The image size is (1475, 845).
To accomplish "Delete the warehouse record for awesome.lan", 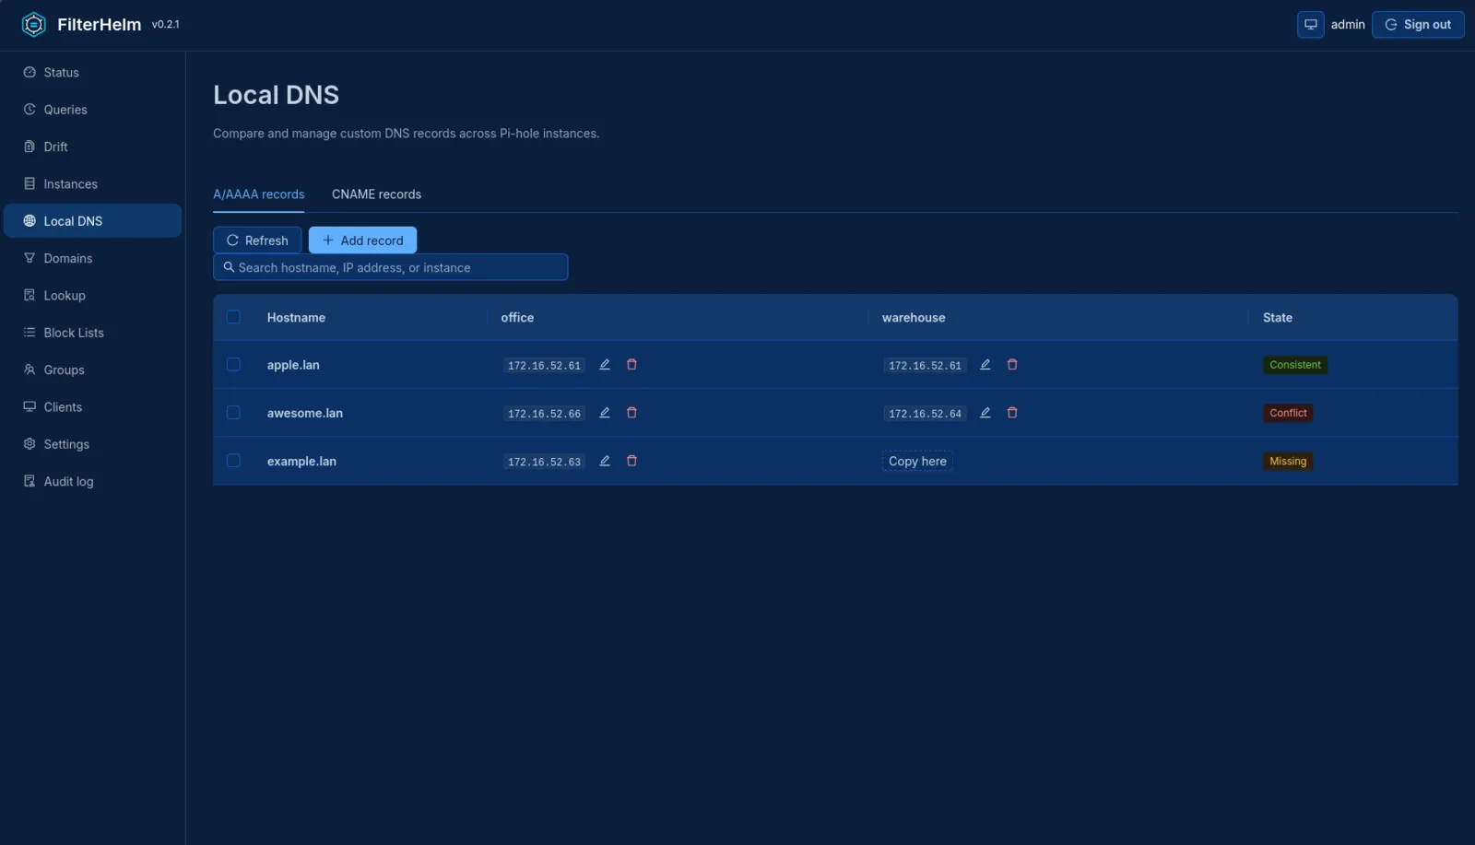I will [1012, 413].
